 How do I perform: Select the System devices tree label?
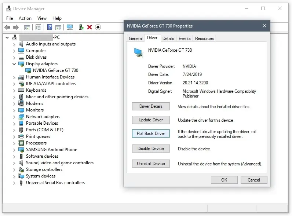(41, 176)
